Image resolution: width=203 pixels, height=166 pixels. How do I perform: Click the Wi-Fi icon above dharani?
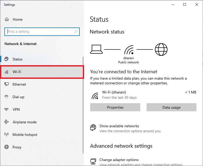129,50
